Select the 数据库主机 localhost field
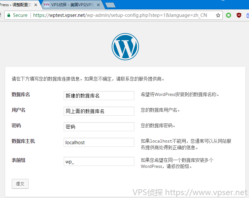This screenshot has height=198, width=249. [99, 142]
